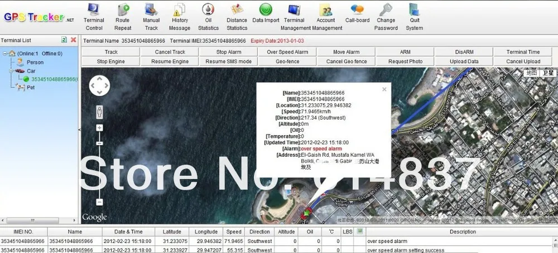Click Geo-fence button
This screenshot has height=253, width=558.
tap(287, 61)
